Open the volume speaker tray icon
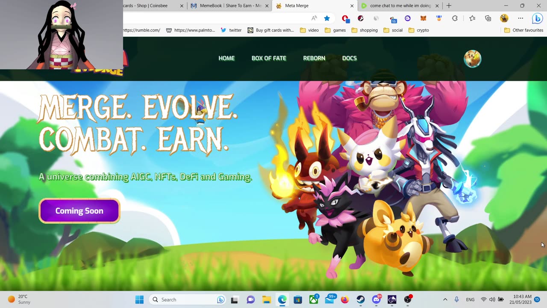 [492, 299]
